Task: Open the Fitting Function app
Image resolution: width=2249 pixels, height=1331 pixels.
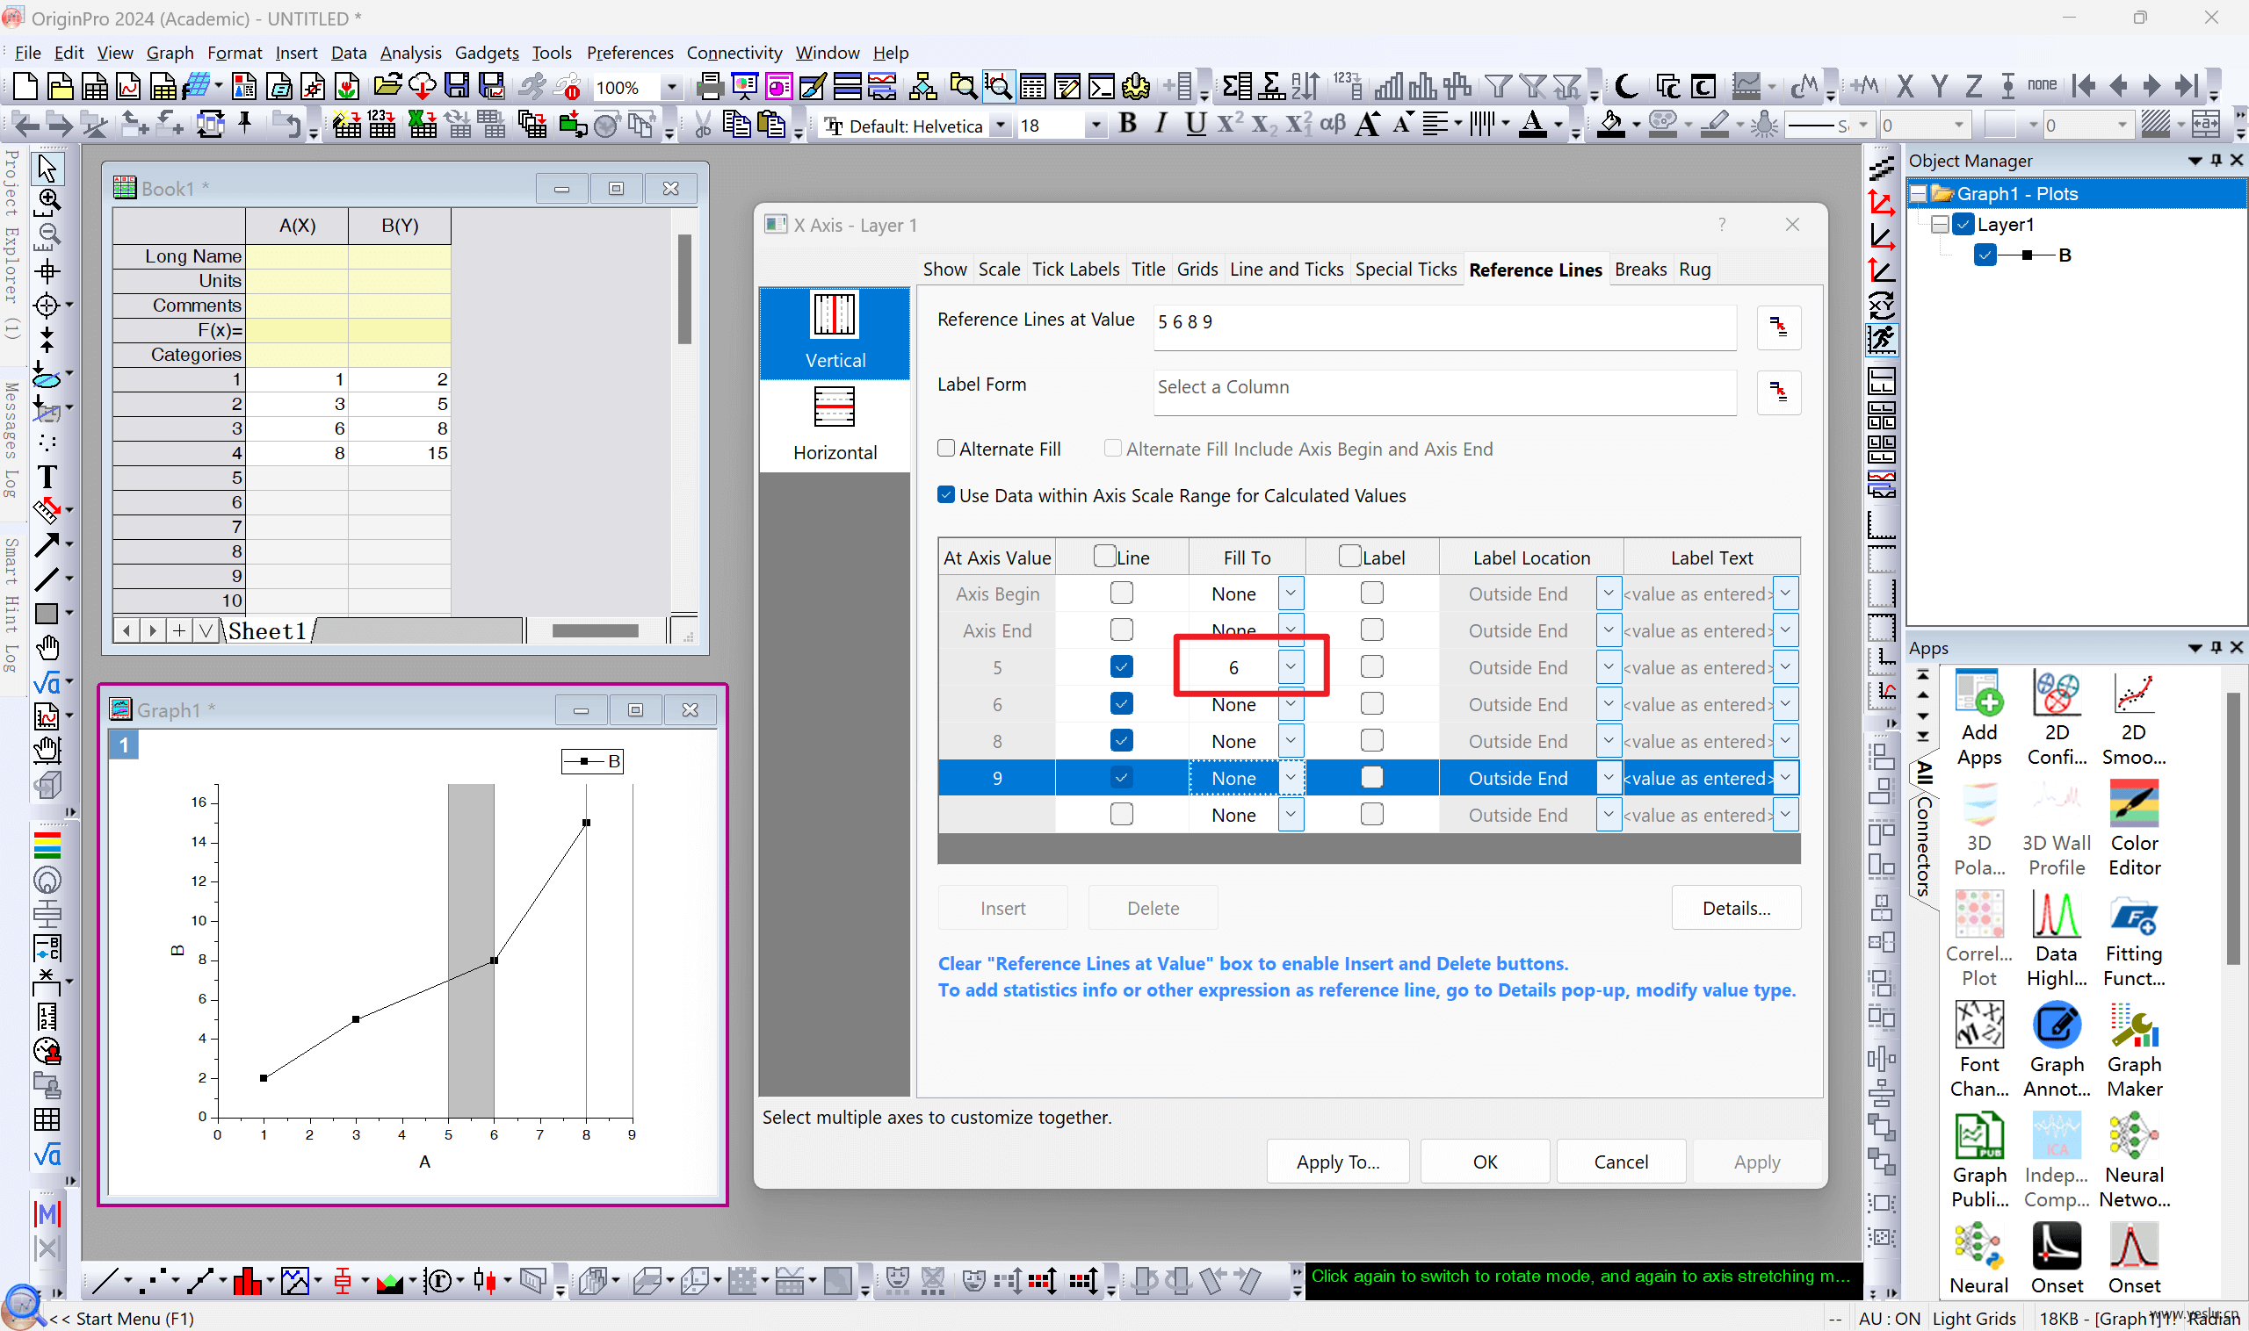Action: 2133,939
